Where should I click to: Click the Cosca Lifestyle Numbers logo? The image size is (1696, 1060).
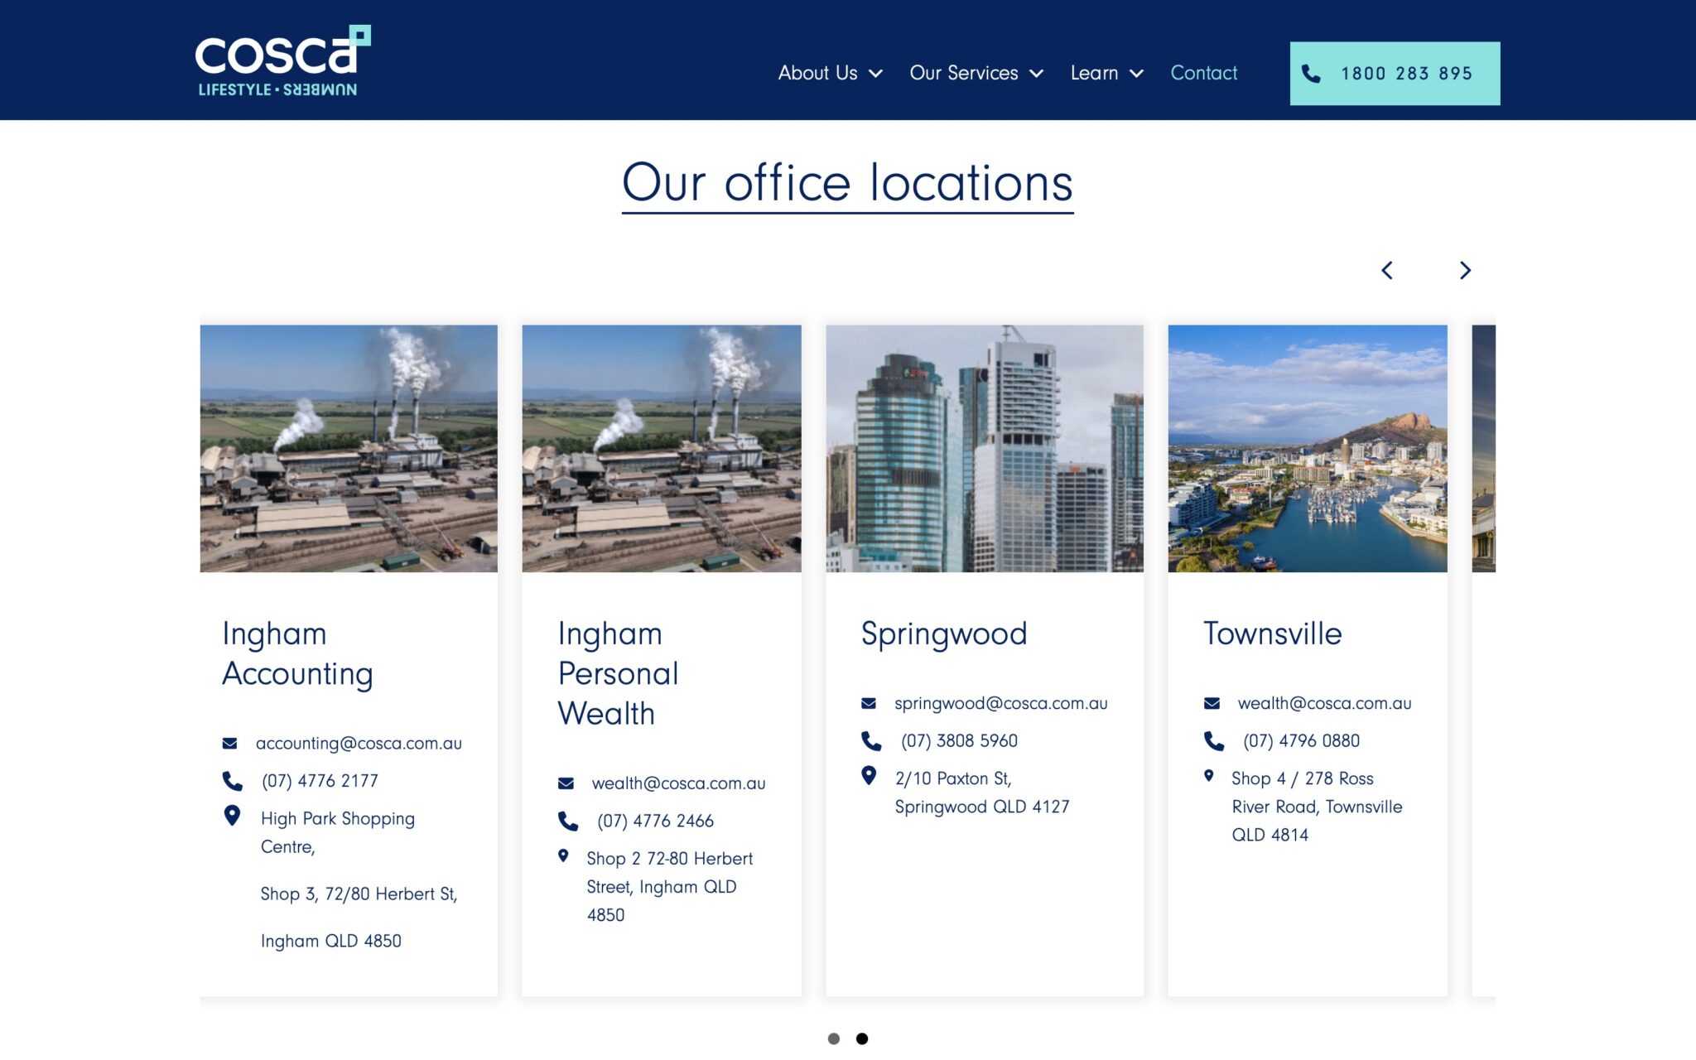click(x=282, y=60)
